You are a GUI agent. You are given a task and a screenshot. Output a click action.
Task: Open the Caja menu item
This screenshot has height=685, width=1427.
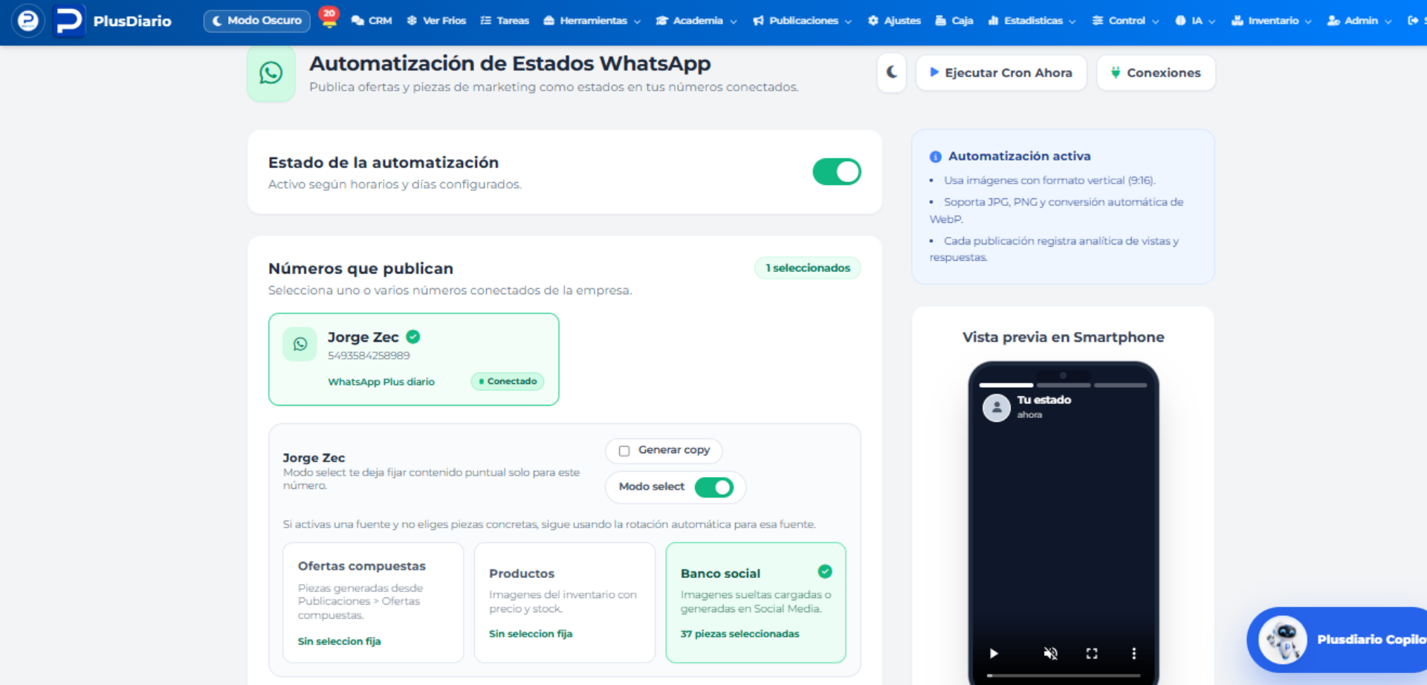click(954, 21)
